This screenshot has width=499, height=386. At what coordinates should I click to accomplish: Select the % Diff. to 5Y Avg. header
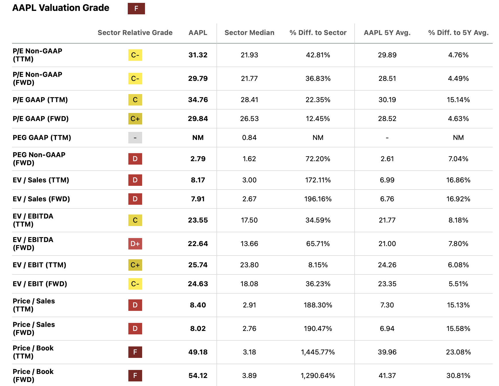pos(458,33)
